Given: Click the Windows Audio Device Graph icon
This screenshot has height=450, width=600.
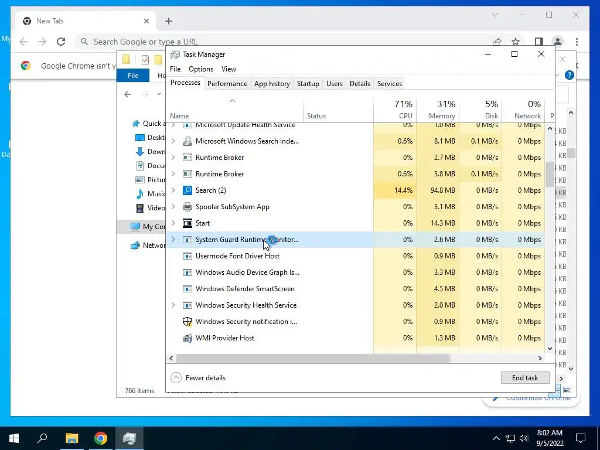Looking at the screenshot, I should (x=187, y=272).
